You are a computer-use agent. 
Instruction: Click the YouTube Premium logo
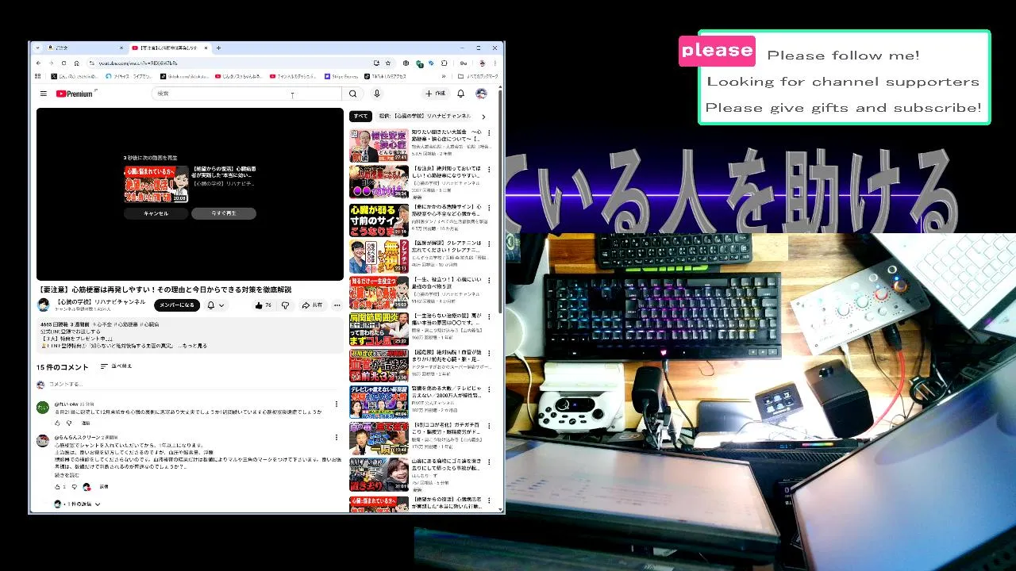click(76, 94)
